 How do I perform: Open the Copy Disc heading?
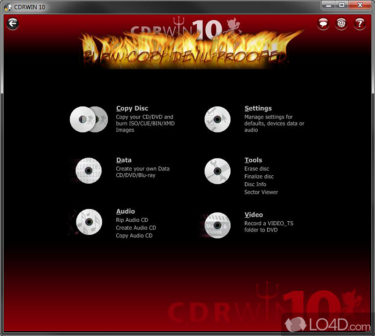[x=132, y=108]
